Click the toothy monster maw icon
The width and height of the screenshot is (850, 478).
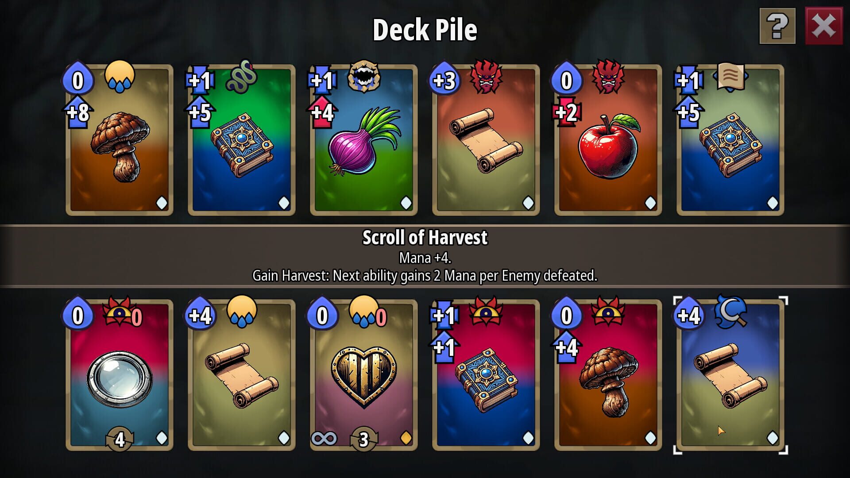(x=363, y=77)
